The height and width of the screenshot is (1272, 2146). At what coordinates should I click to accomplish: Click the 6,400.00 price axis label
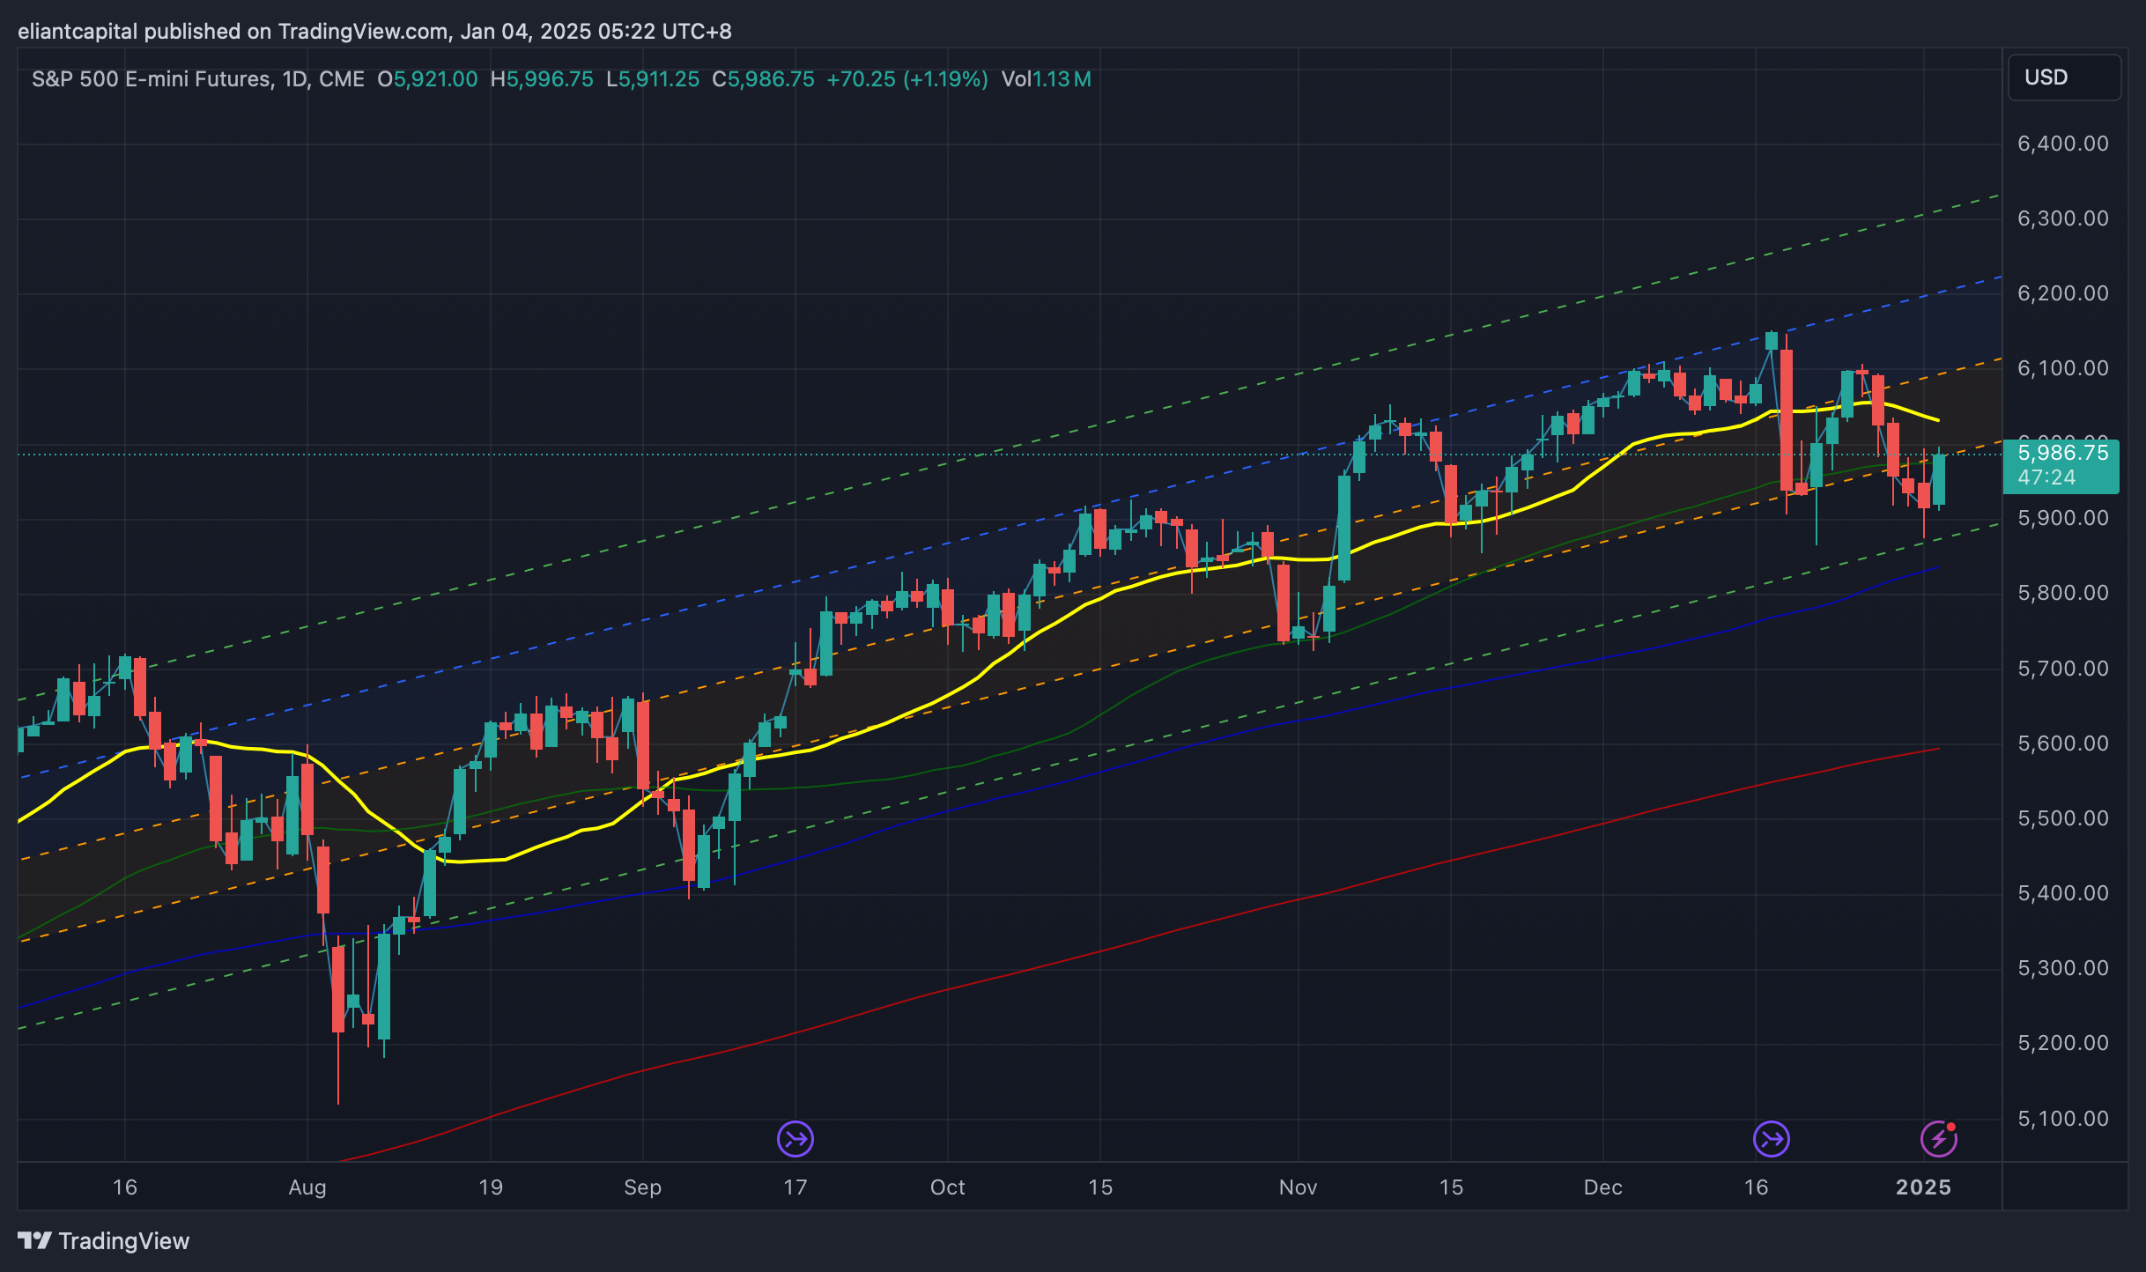click(2062, 144)
